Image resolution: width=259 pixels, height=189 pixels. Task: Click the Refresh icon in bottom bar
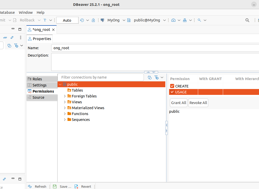(30, 186)
